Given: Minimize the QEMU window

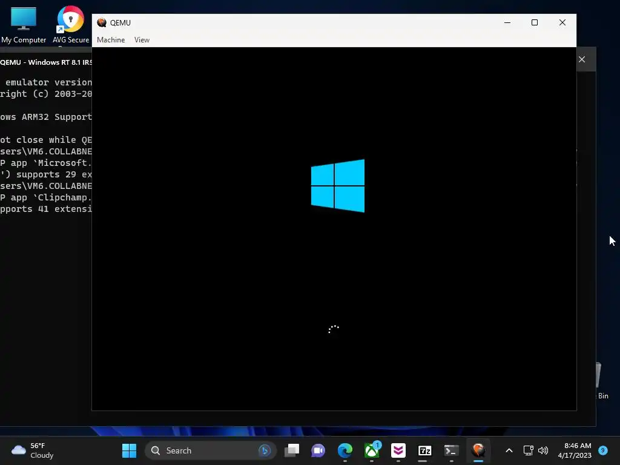Looking at the screenshot, I should (x=507, y=22).
